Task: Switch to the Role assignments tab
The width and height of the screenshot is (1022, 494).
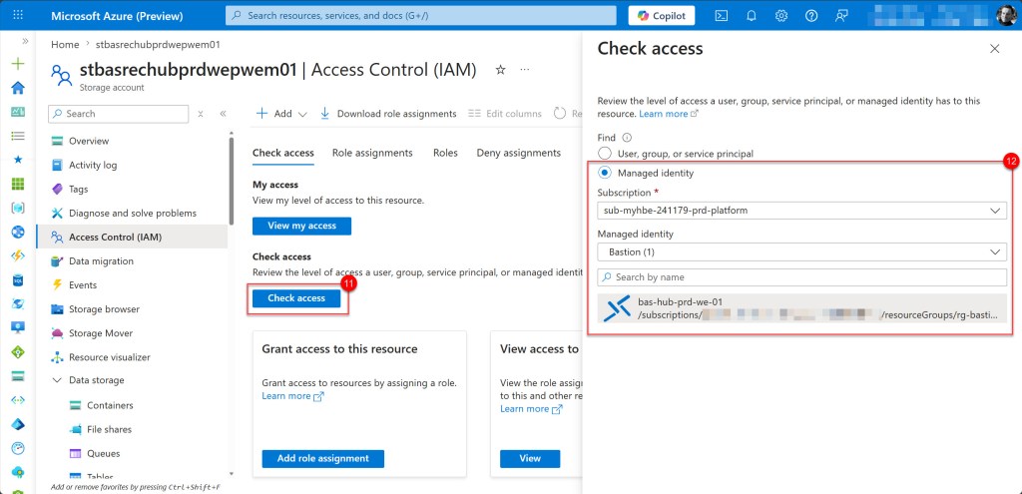Action: click(x=372, y=153)
